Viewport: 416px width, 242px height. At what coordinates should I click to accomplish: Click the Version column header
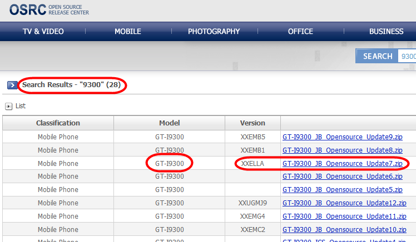(x=252, y=123)
